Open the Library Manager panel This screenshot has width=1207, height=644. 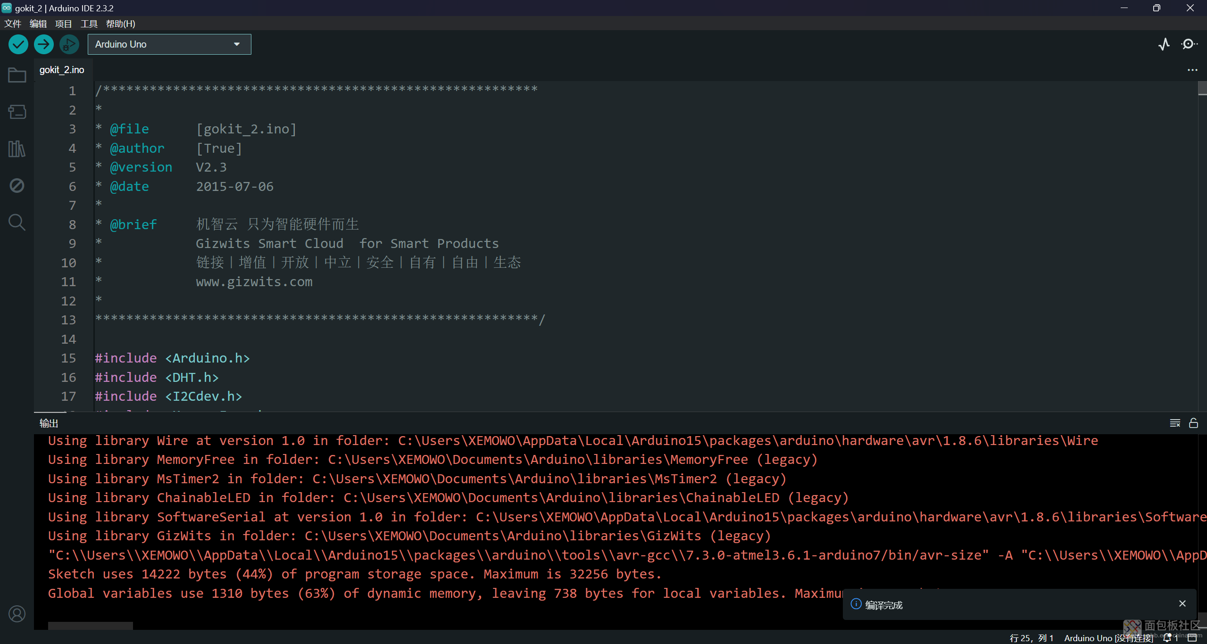click(x=17, y=149)
